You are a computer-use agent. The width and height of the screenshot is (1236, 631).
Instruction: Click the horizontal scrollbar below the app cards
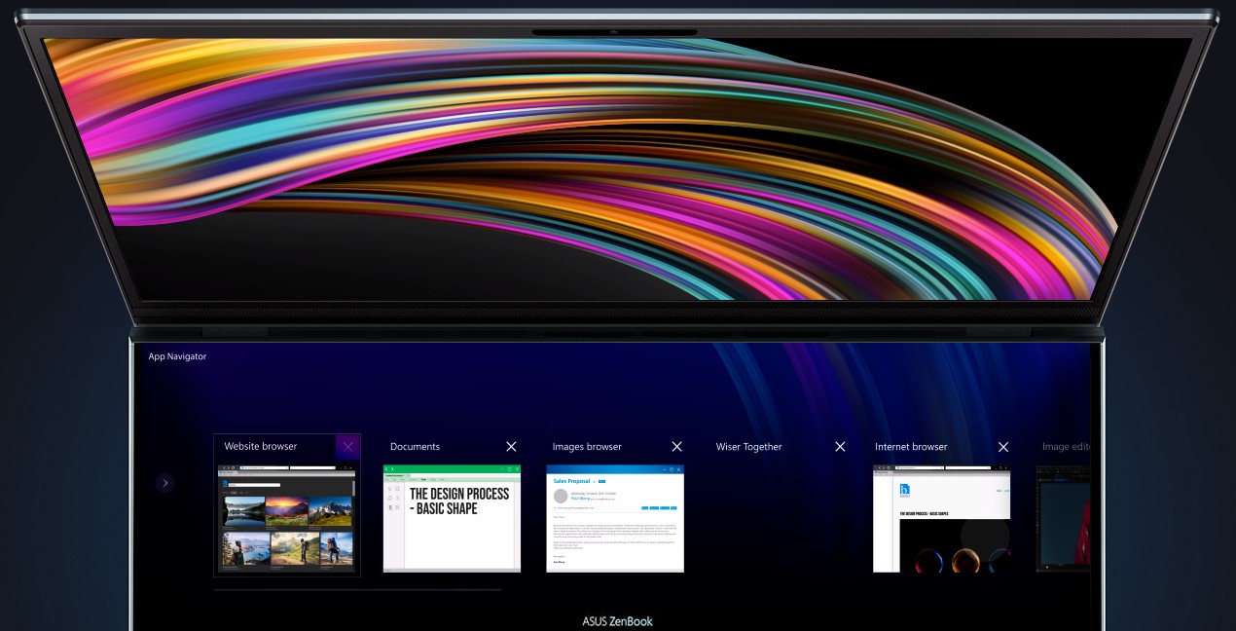pos(357,589)
